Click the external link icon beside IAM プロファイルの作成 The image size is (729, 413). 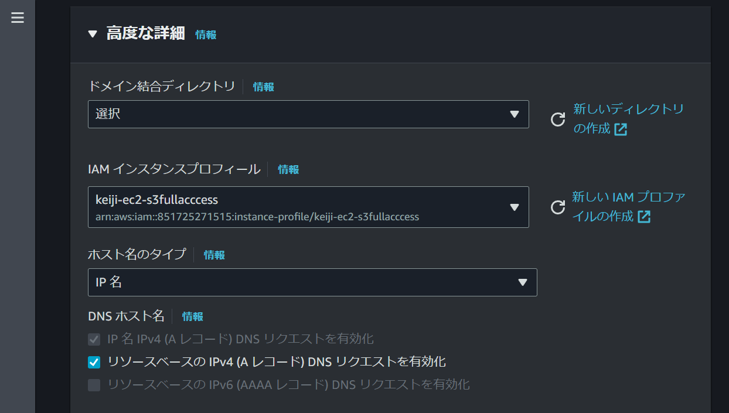point(644,217)
